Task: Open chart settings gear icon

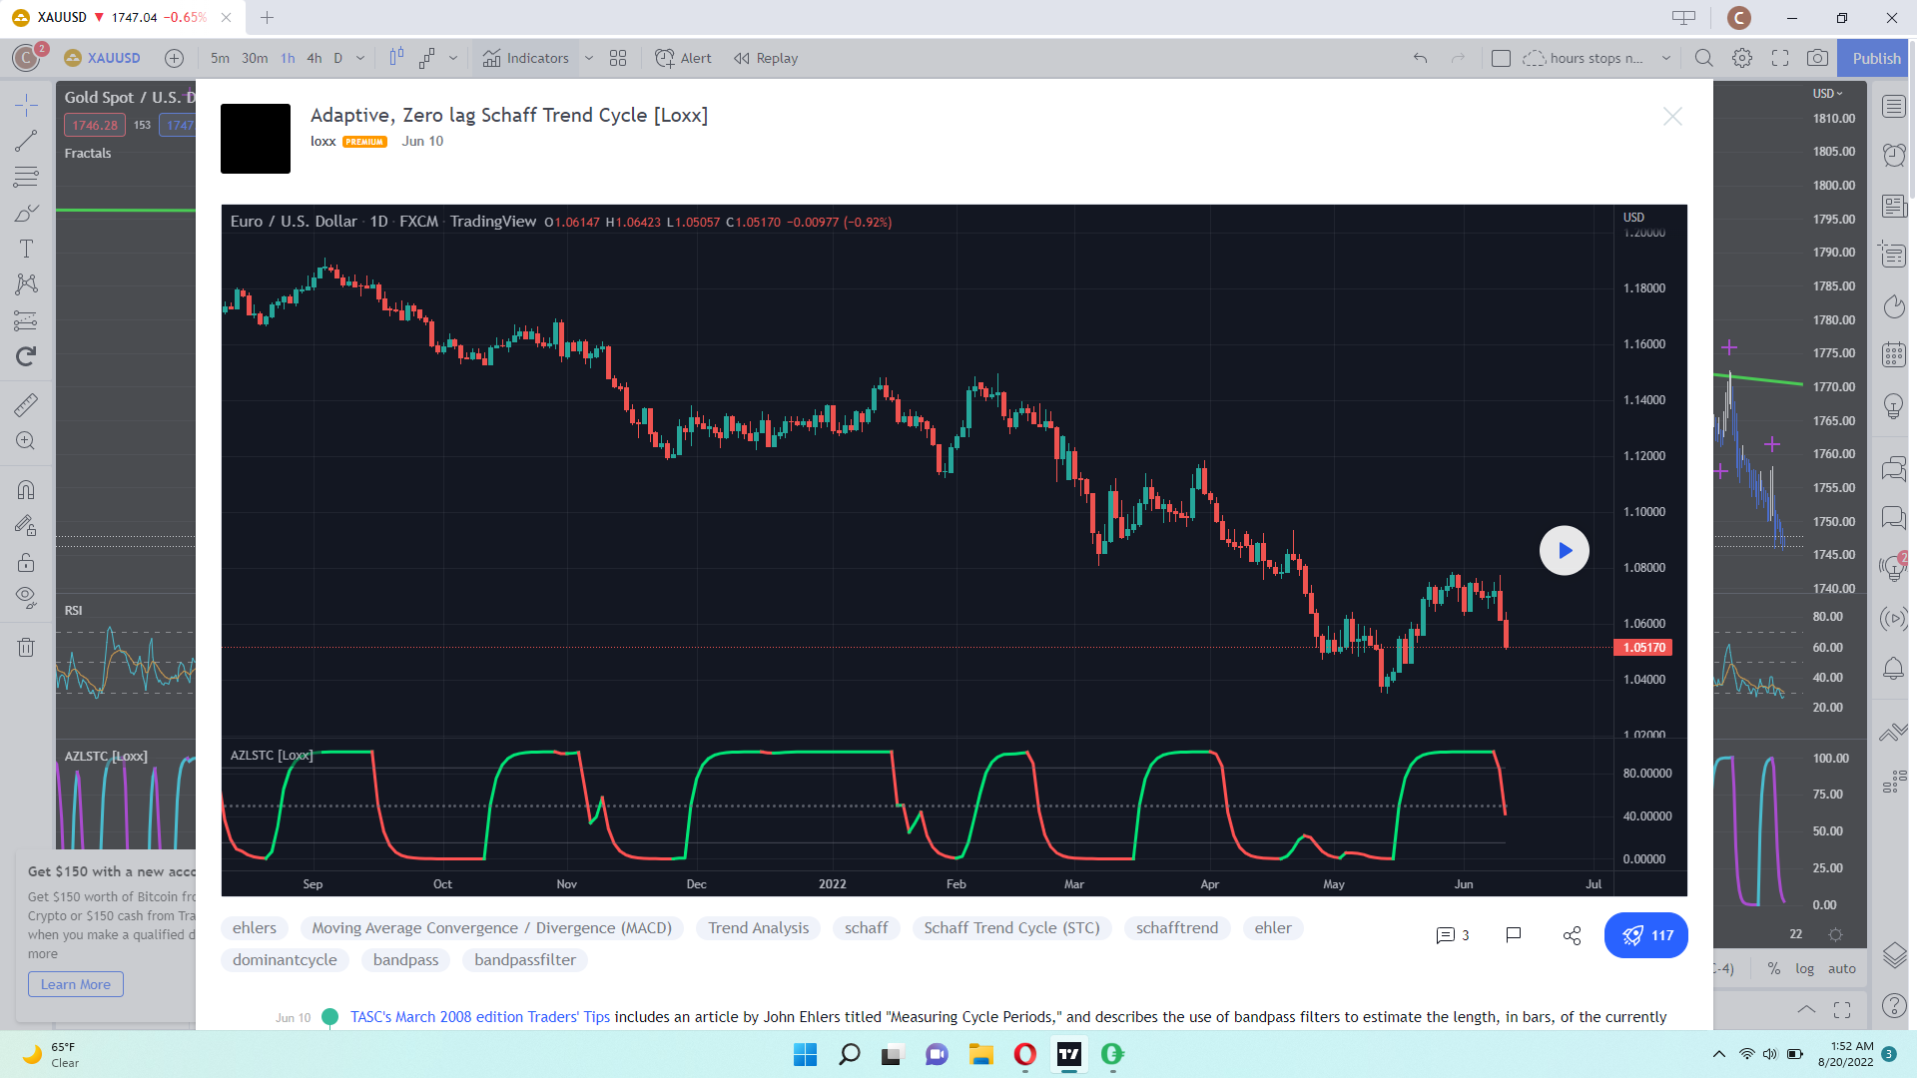Action: click(1742, 58)
